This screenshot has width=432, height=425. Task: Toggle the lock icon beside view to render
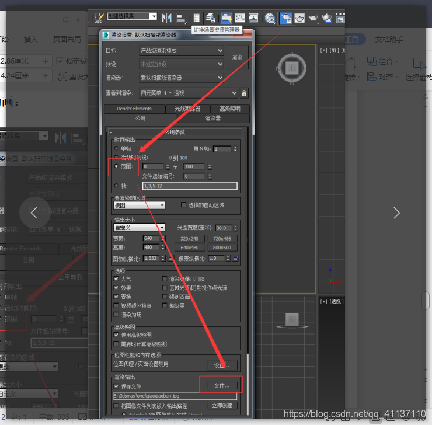(244, 93)
